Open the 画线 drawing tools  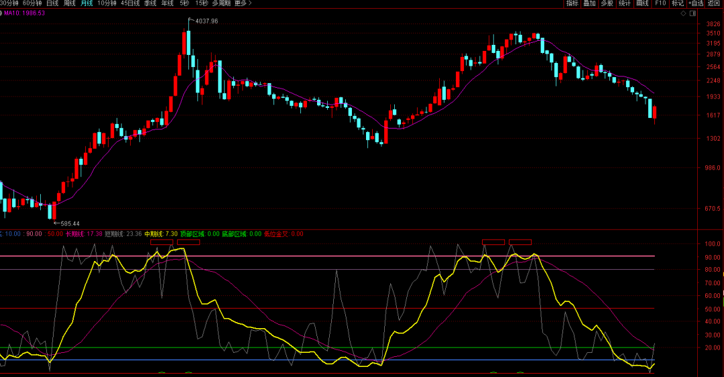[642, 3]
